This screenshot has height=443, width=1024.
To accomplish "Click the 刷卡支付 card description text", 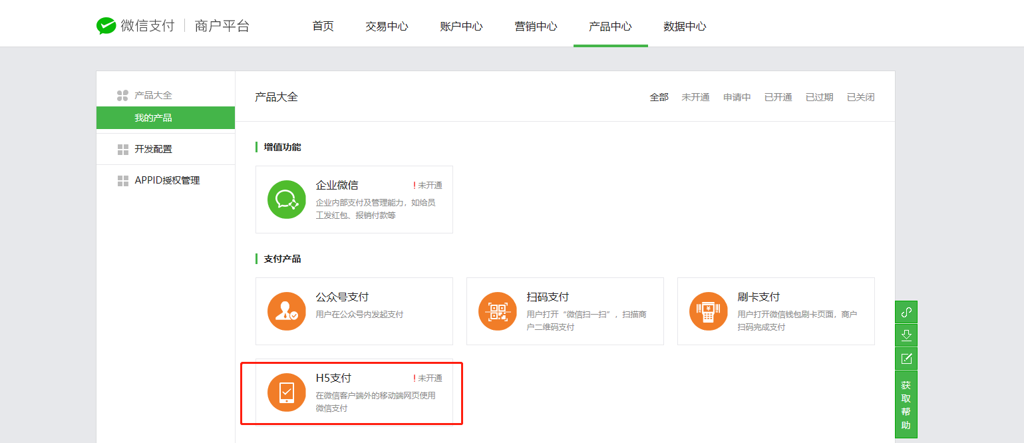I will coord(798,321).
